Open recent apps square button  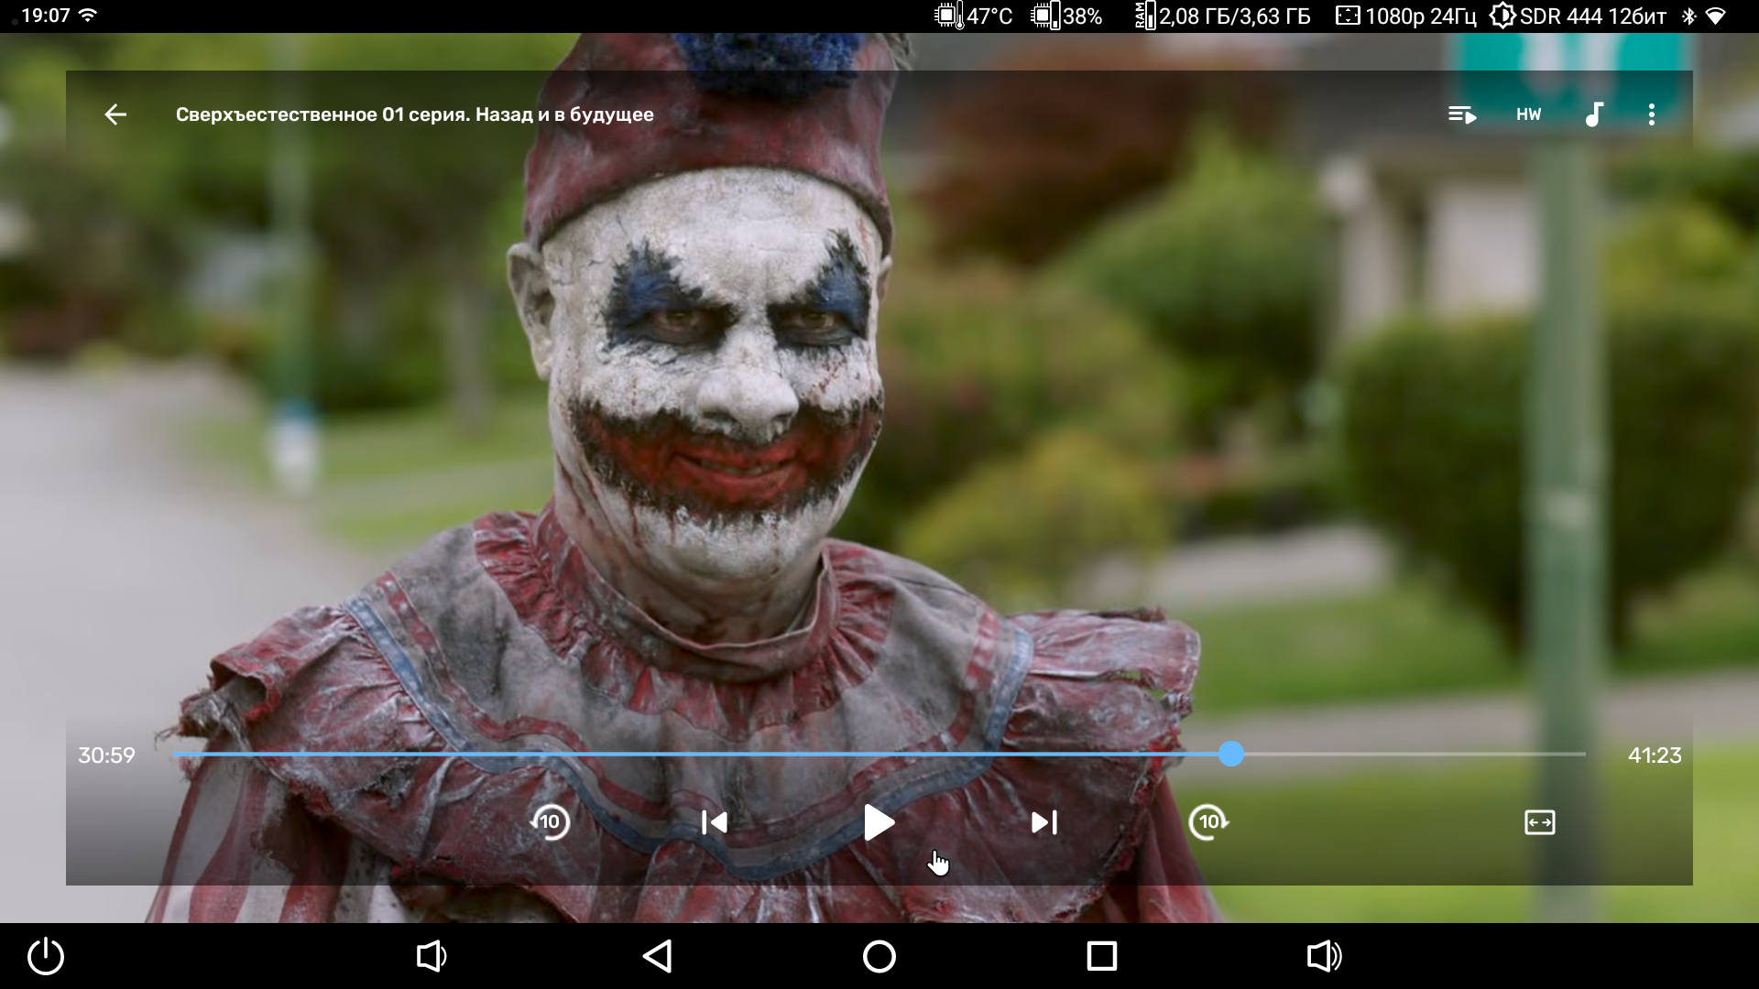tap(1101, 956)
